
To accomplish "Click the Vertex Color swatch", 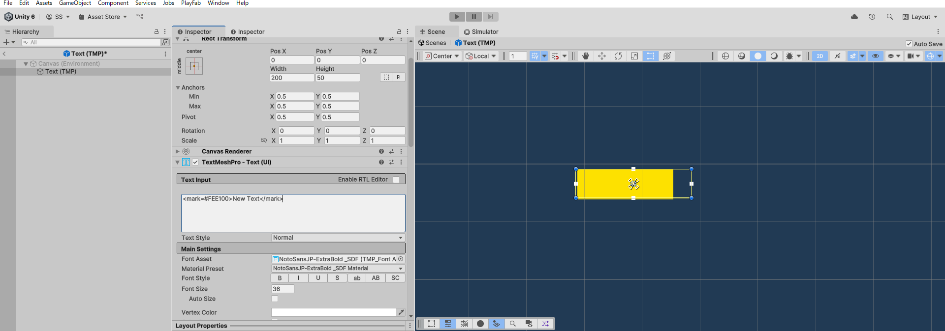I will click(334, 312).
